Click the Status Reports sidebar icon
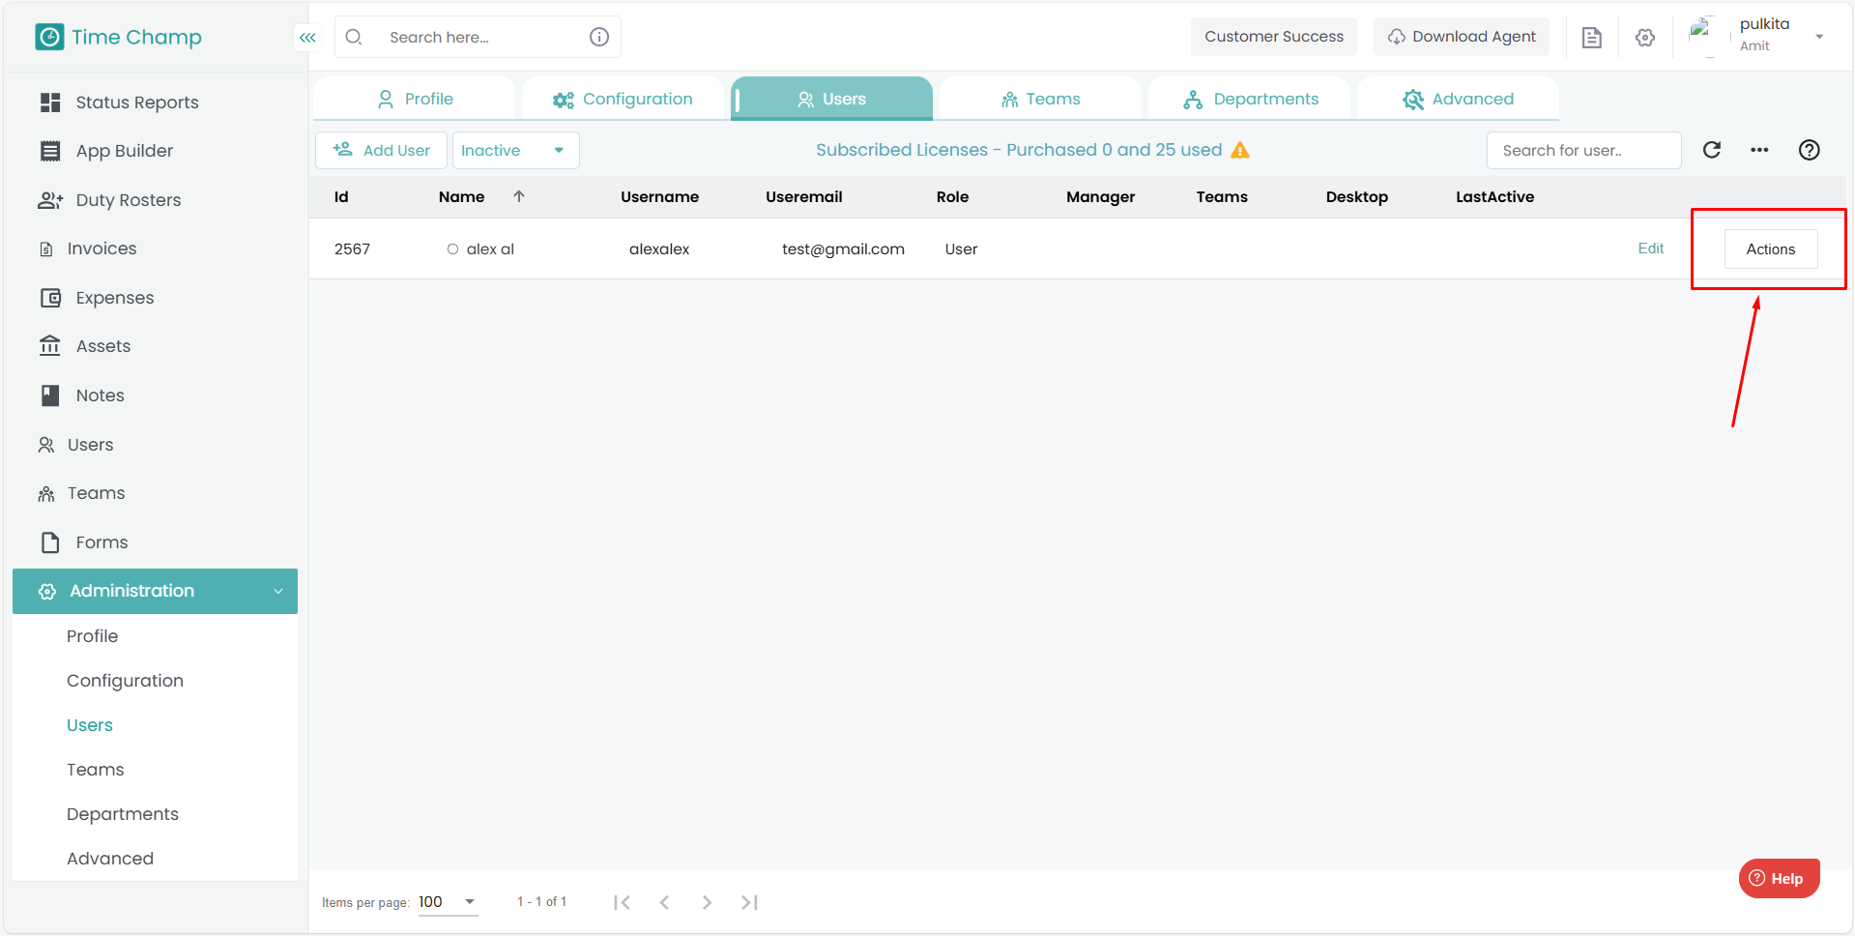 point(50,102)
